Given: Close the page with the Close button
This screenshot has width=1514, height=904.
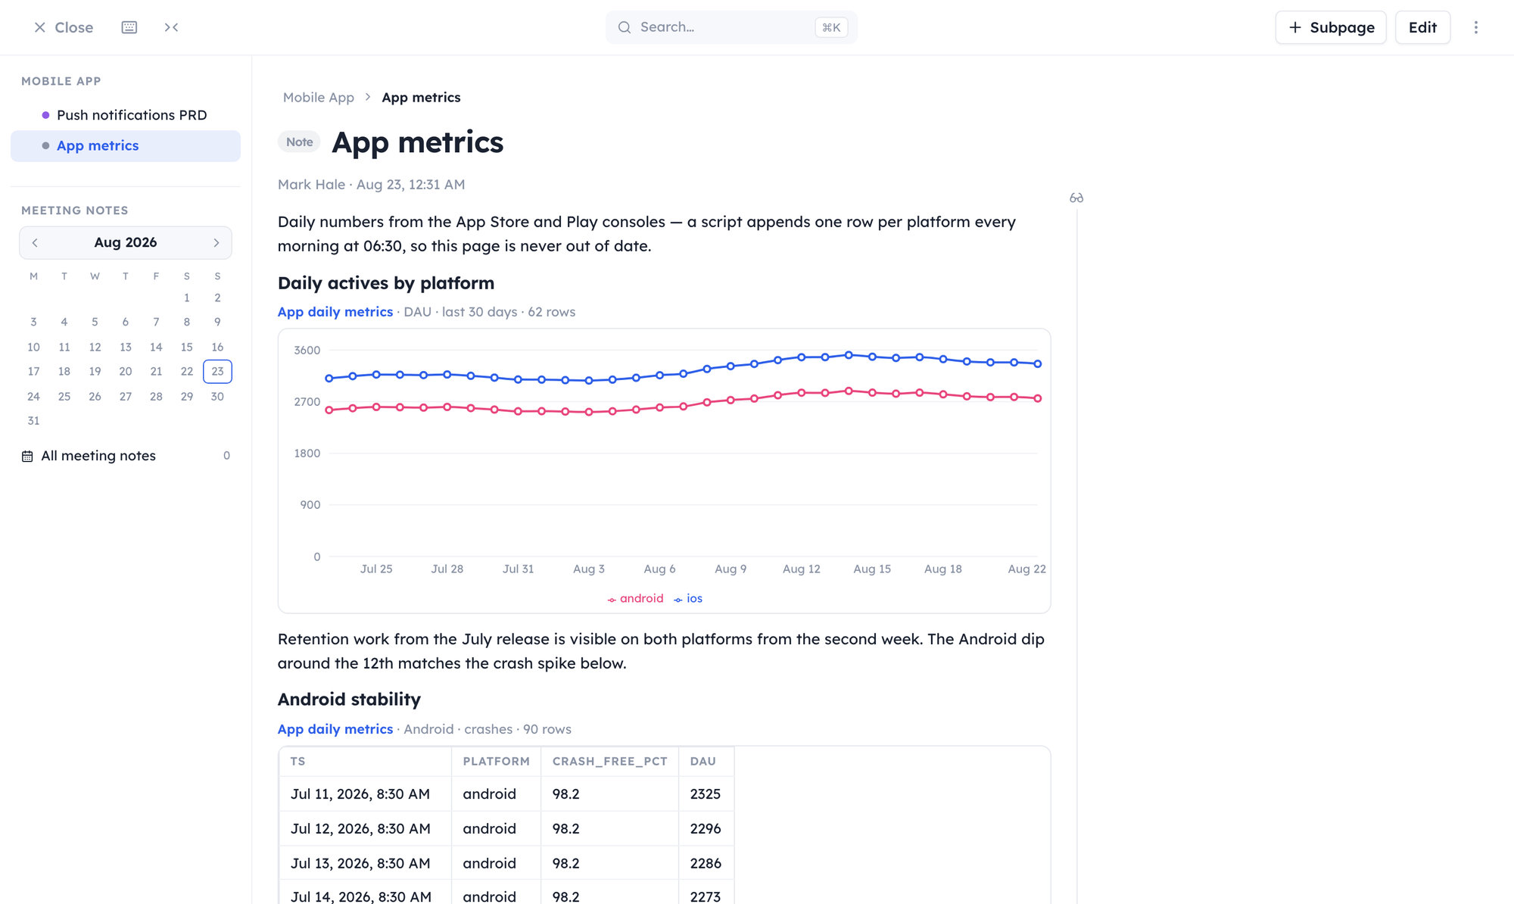Looking at the screenshot, I should 64,27.
